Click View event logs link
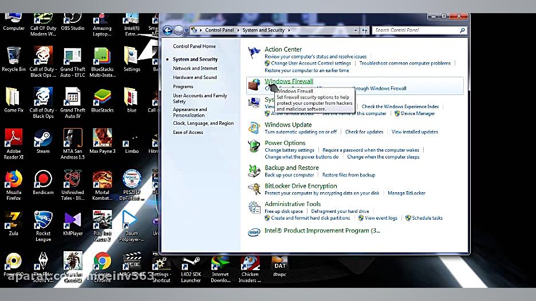536x301 pixels. tap(381, 218)
